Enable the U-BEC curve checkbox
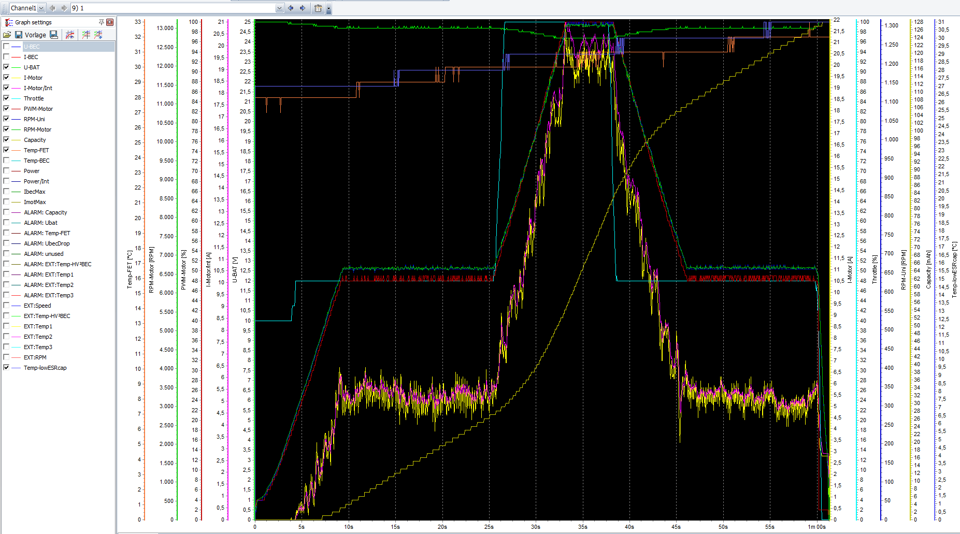The height and width of the screenshot is (534, 960). pyautogui.click(x=6, y=47)
